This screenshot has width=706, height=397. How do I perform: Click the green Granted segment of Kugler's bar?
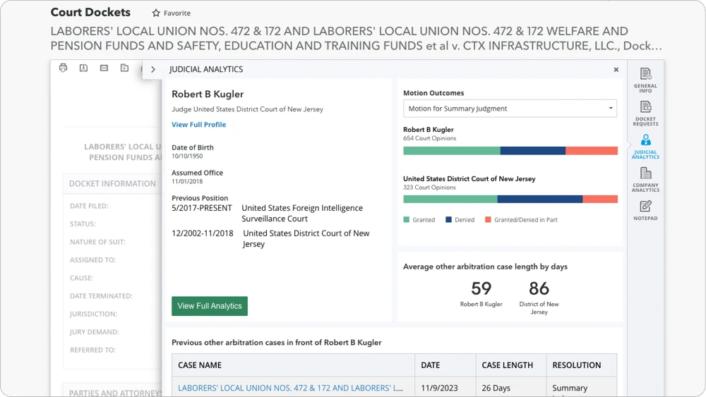pos(451,151)
